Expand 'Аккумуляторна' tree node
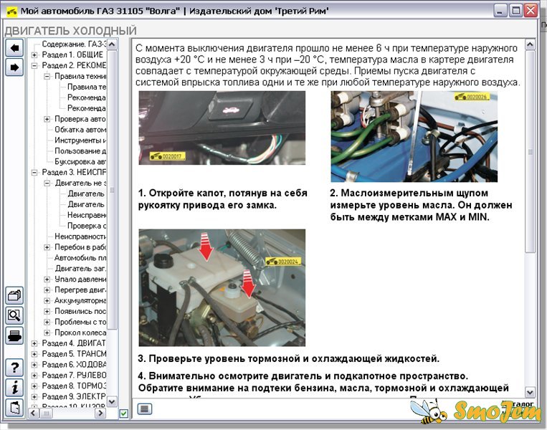Screen dimensions: 547x430 coord(47,300)
